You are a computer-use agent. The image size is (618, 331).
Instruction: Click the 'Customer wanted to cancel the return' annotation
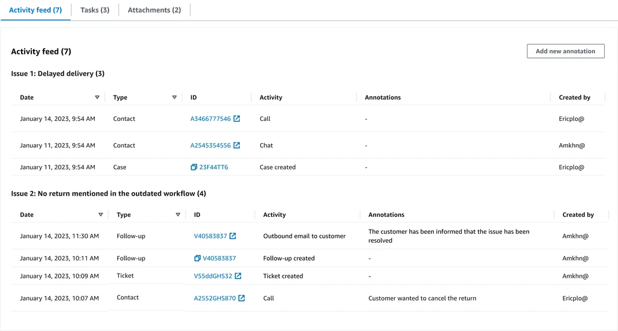point(422,298)
